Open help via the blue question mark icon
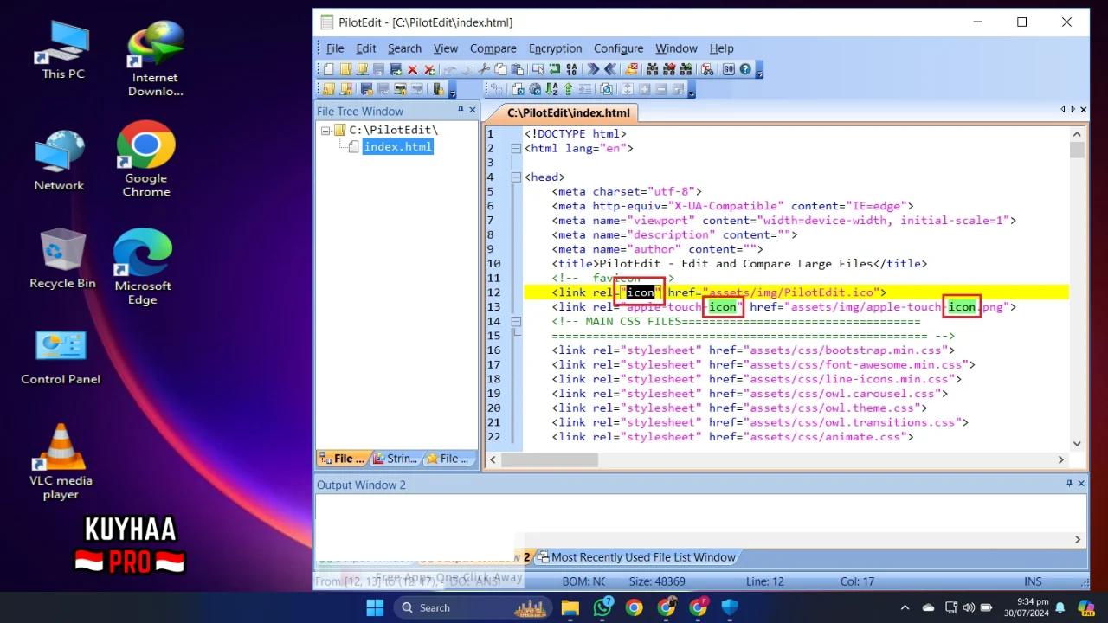 point(745,69)
